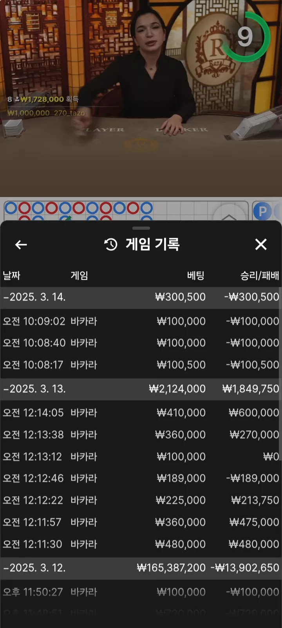282x628 pixels.
Task: Close the game history panel
Action: 261,245
